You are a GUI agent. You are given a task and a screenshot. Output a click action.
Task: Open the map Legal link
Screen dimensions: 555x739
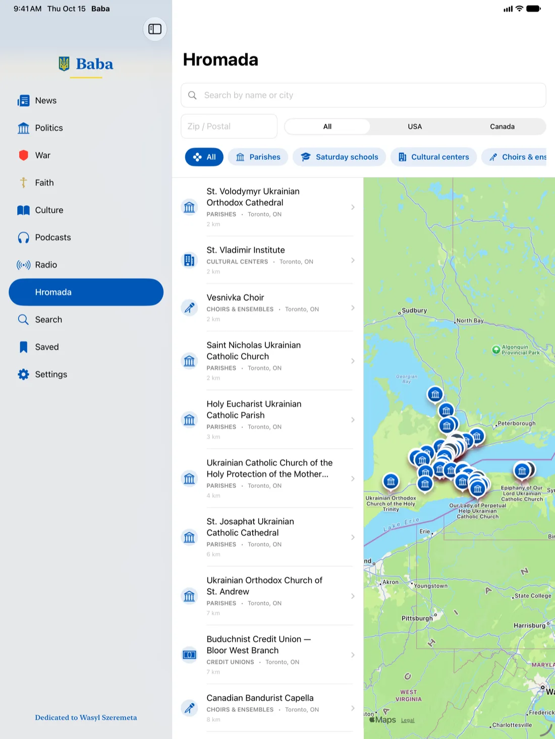click(x=408, y=720)
